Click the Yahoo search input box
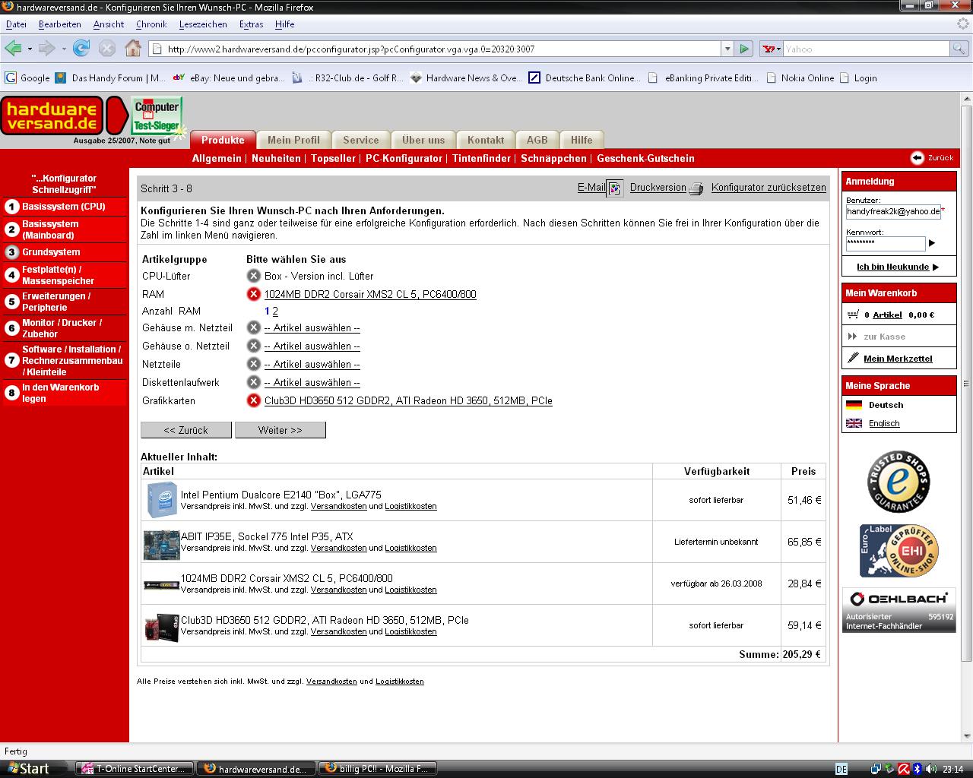 pos(866,49)
